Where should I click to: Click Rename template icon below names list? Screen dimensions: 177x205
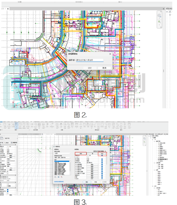click(59, 177)
